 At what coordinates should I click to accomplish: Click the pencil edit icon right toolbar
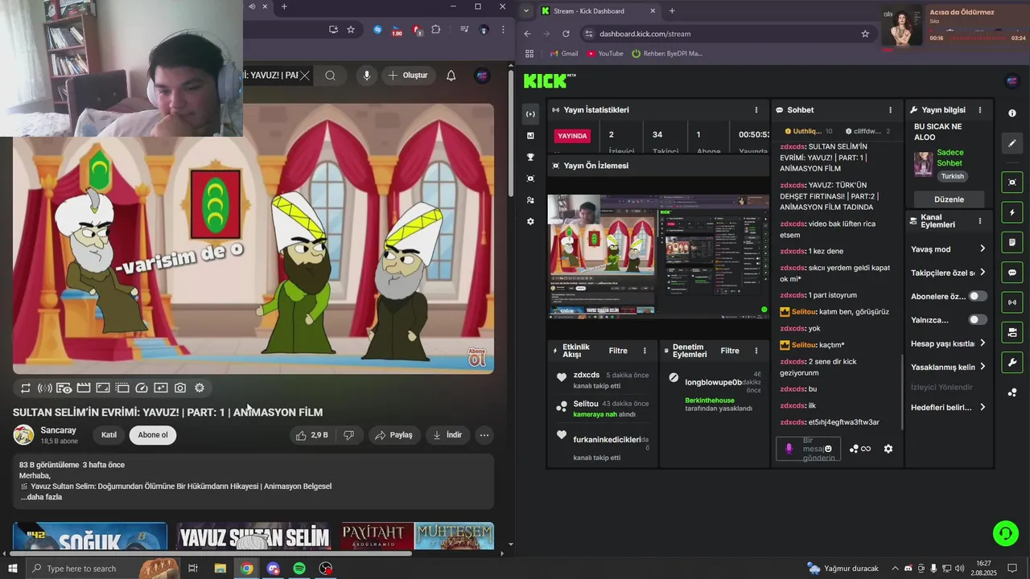point(1012,143)
